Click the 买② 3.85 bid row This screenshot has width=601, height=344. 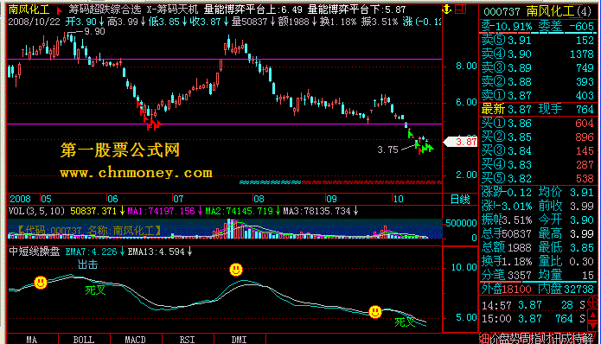[537, 137]
